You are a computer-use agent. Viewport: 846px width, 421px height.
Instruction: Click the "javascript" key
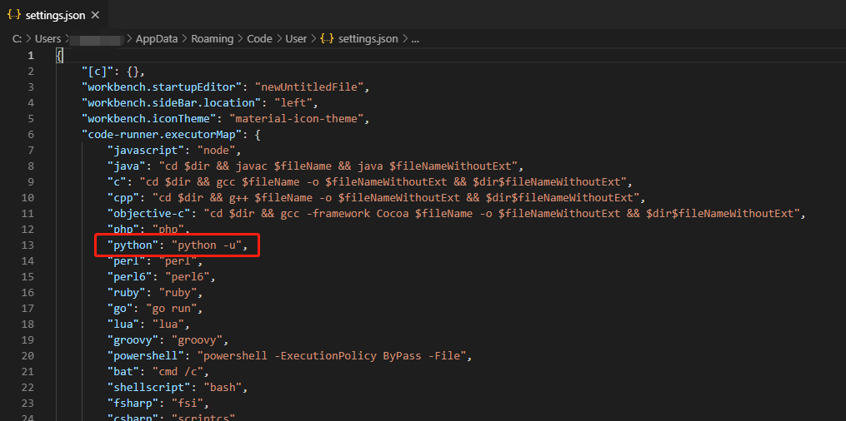click(146, 151)
